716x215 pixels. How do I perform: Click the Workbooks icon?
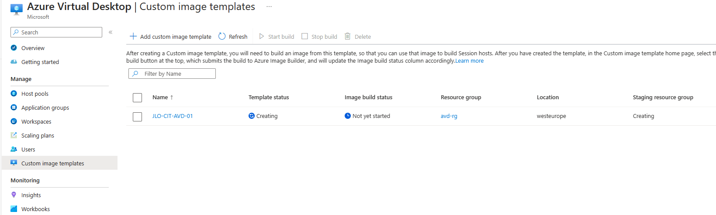click(14, 209)
